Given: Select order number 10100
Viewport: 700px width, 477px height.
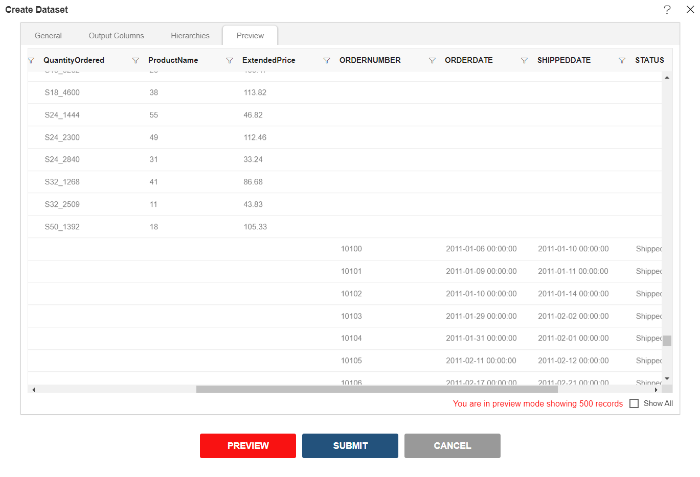Looking at the screenshot, I should point(351,249).
